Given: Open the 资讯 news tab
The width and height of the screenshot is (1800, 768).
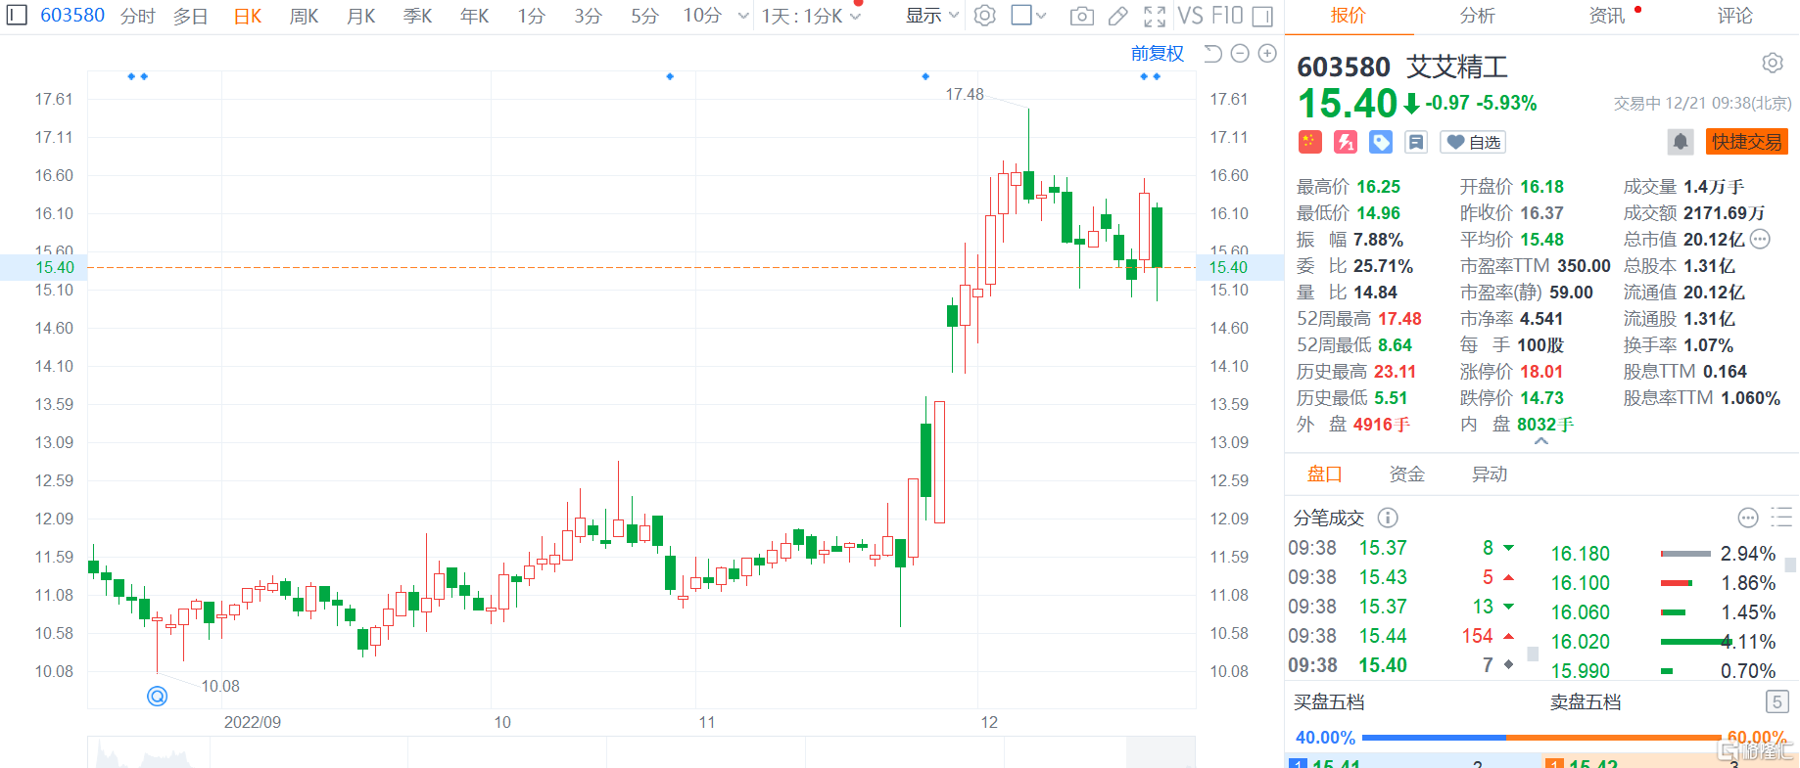Looking at the screenshot, I should (x=1607, y=16).
